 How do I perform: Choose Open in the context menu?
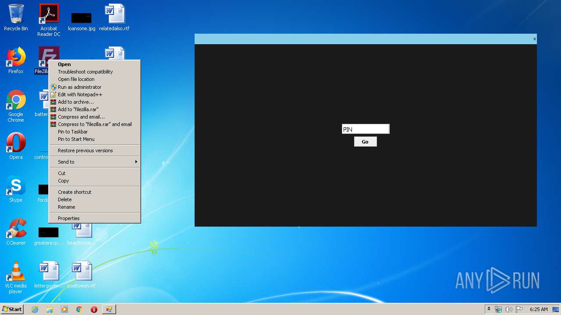click(x=95, y=64)
